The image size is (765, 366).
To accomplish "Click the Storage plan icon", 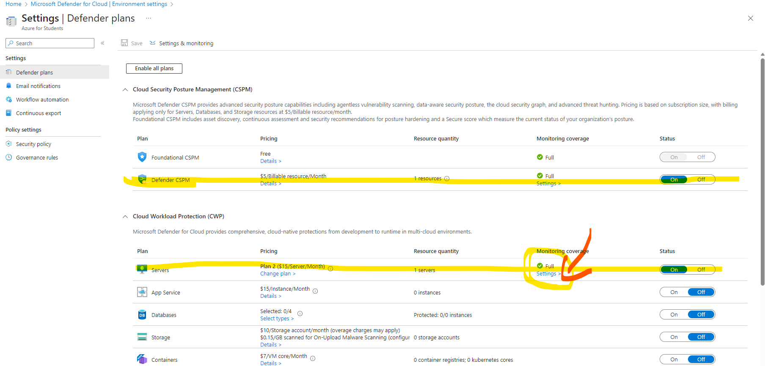I will click(142, 337).
